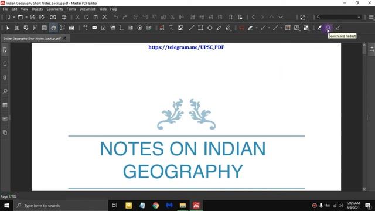Screen dimensions: 375x211
Task: Open the Attachments panel paperclip icon
Action: [x=5, y=77]
